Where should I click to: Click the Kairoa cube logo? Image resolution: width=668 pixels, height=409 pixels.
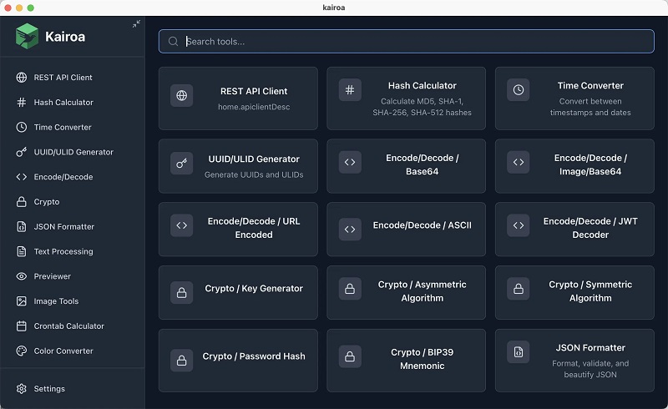[x=27, y=36]
